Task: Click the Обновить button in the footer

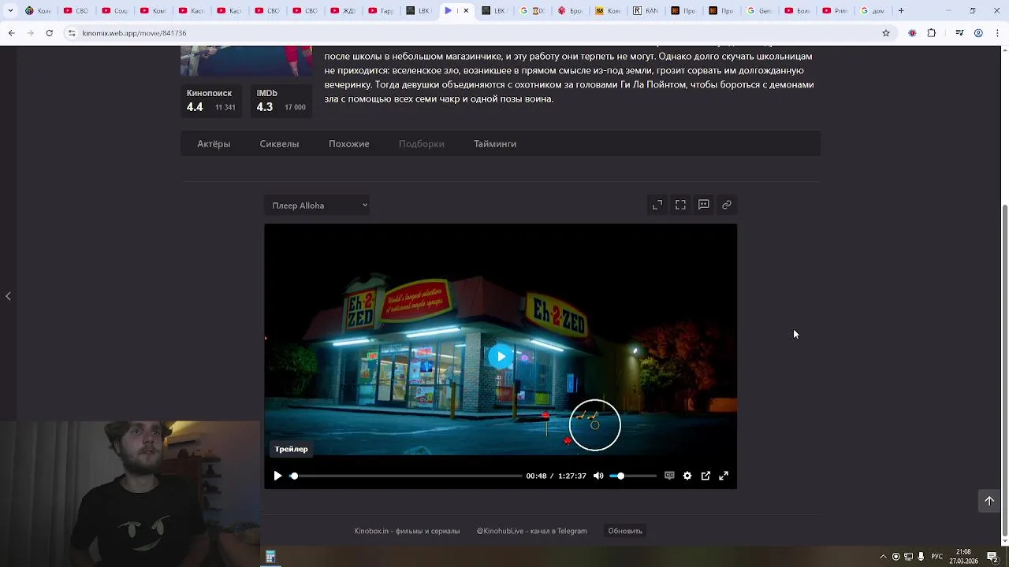Action: tap(625, 531)
